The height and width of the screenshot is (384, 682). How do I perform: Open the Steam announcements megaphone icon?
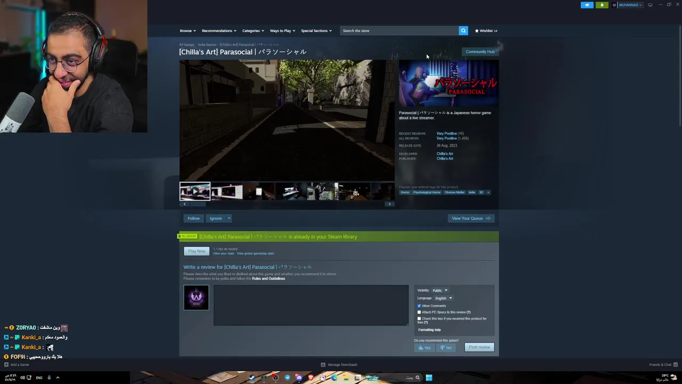587,5
